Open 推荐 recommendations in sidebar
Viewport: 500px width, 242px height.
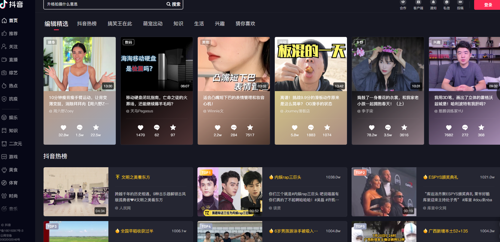point(10,34)
